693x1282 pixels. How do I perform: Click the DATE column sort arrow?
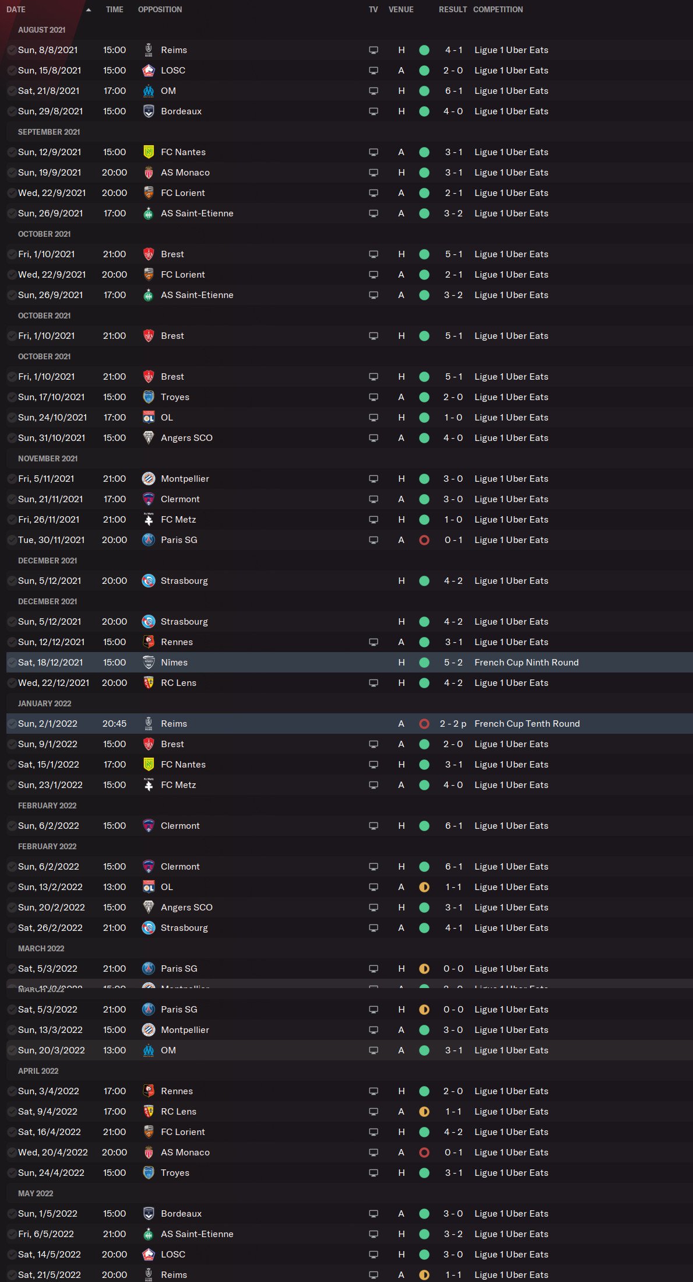tap(89, 10)
